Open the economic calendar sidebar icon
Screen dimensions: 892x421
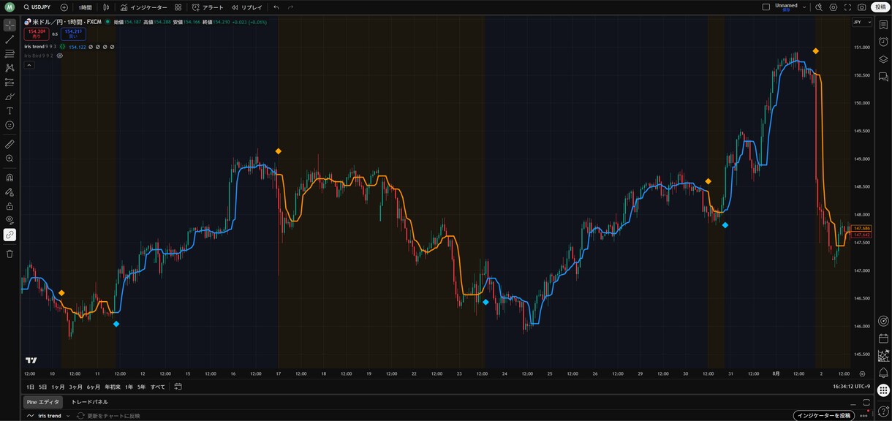(x=883, y=338)
